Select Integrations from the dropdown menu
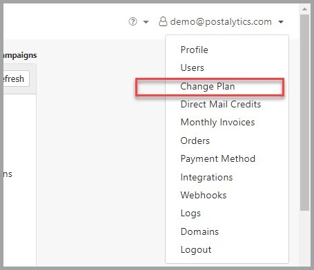 (x=206, y=178)
